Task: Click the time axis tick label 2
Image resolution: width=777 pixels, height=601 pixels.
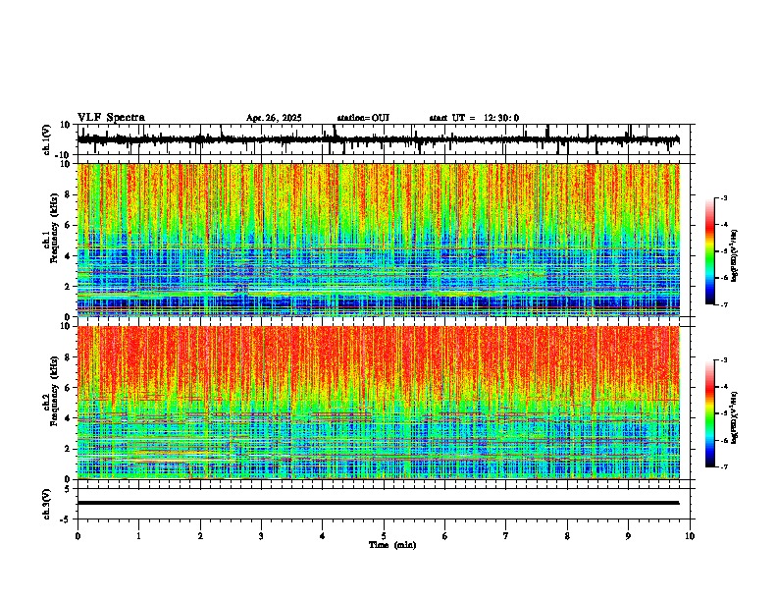Action: (200, 536)
